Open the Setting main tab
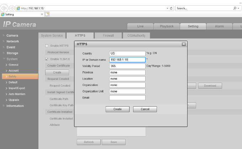Image resolution: width=242 pixels, height=149 pixels. [x=193, y=26]
